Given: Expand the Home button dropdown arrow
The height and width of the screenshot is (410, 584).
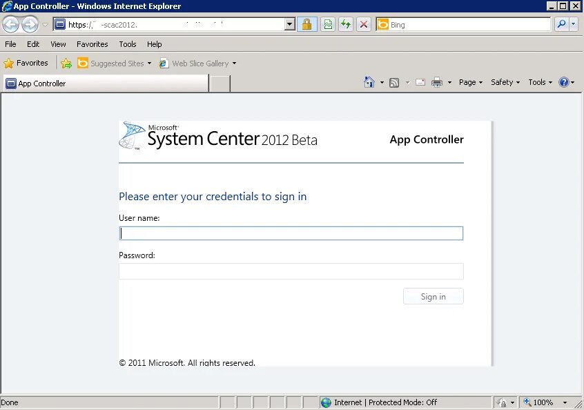Looking at the screenshot, I should tap(382, 82).
